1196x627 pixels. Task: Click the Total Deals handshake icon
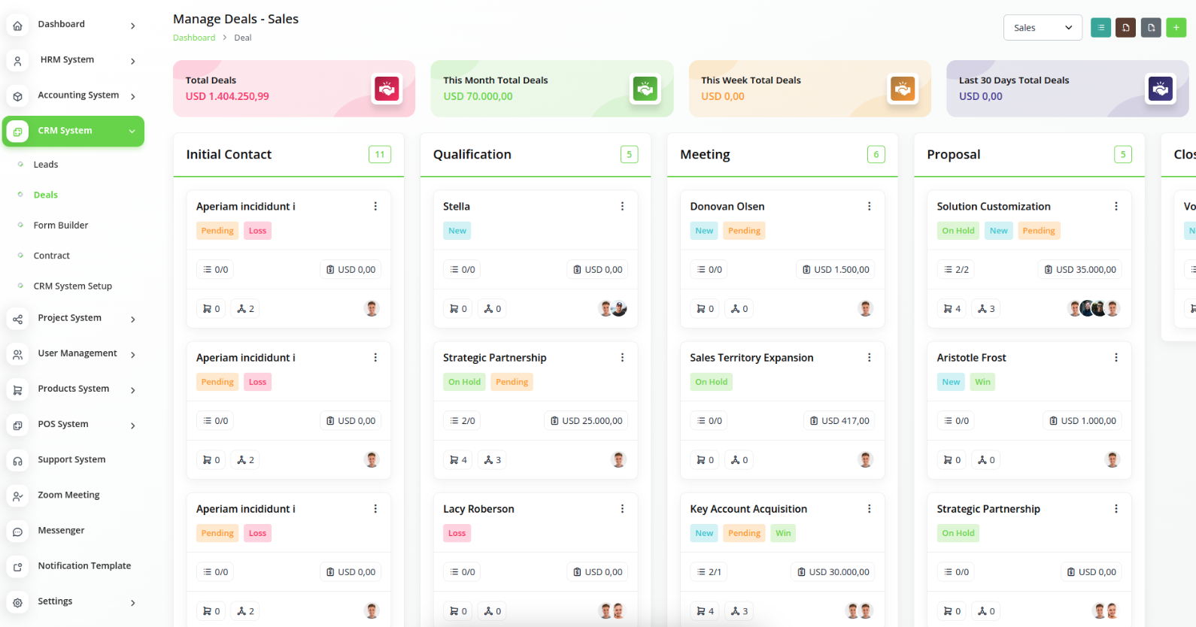tap(387, 89)
